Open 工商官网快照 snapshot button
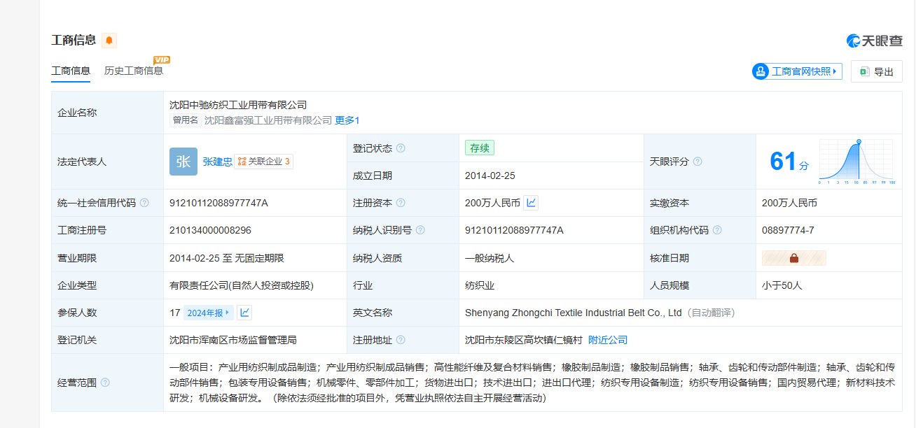 click(798, 71)
